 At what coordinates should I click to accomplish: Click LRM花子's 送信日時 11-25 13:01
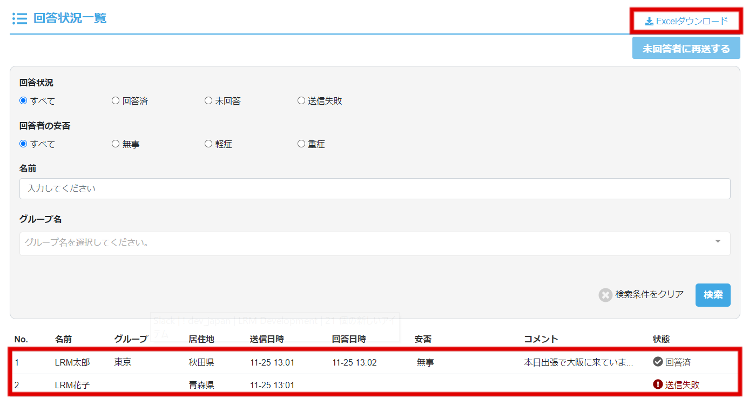(x=272, y=385)
